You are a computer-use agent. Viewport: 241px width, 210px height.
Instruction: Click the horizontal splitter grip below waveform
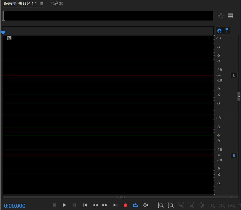pos(121,197)
